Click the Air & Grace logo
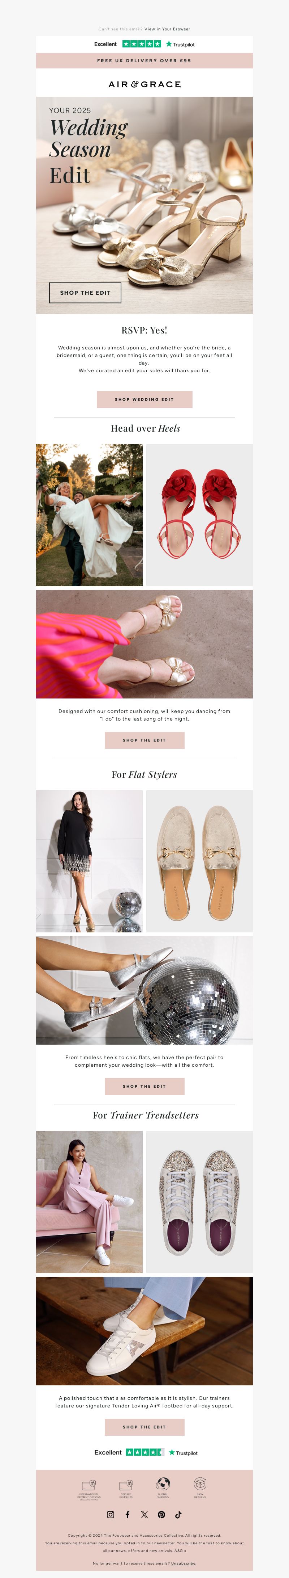289x1578 pixels. click(x=145, y=84)
